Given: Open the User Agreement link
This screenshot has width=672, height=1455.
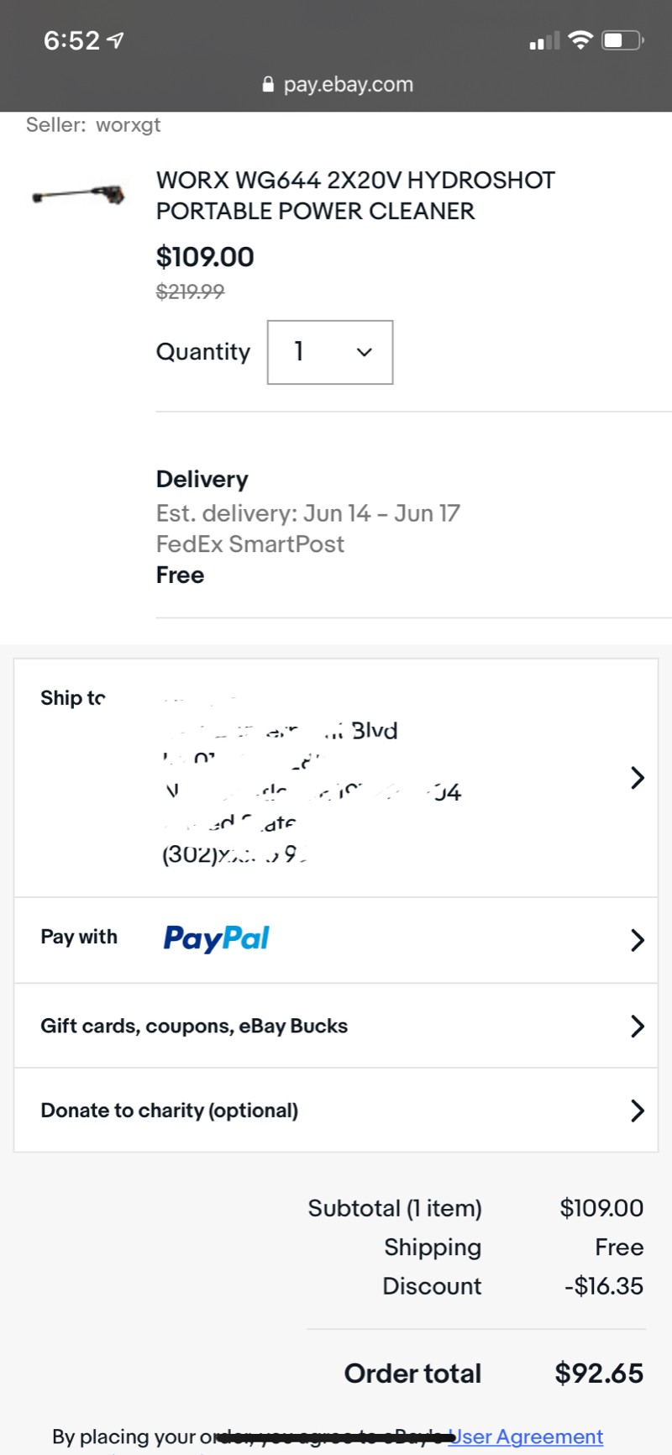Looking at the screenshot, I should (527, 1437).
